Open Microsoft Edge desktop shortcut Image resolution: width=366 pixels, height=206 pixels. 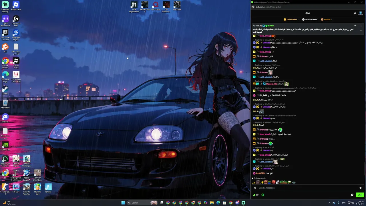point(5,77)
